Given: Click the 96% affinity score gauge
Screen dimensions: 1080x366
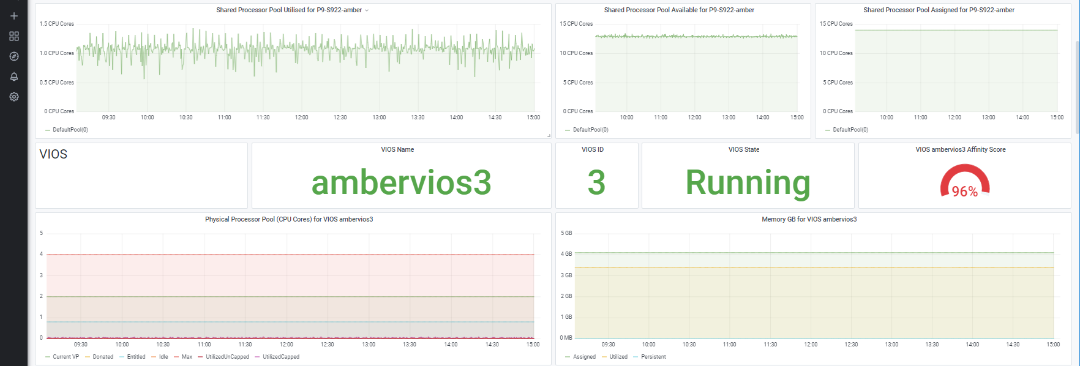Looking at the screenshot, I should tap(965, 181).
